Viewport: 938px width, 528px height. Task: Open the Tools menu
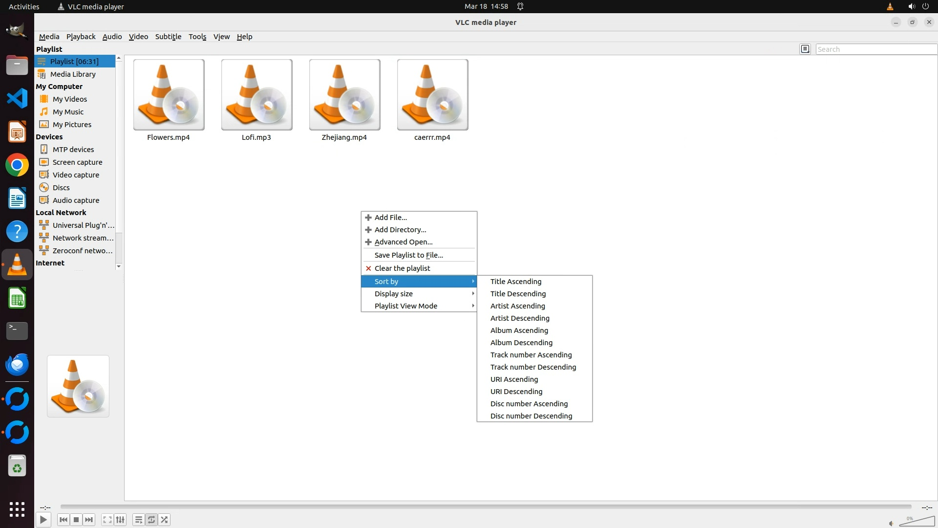point(197,37)
